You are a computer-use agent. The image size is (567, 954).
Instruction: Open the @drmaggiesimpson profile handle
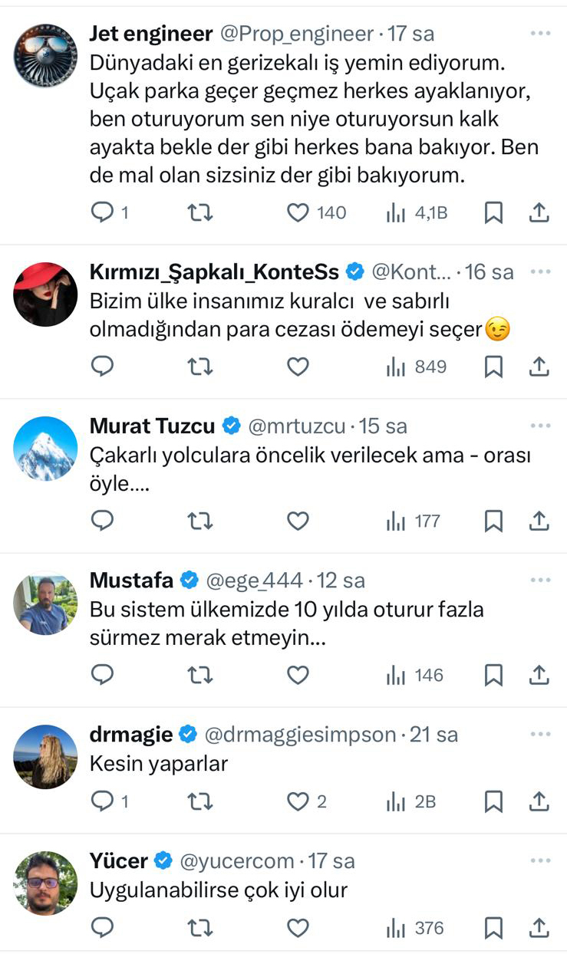[299, 734]
